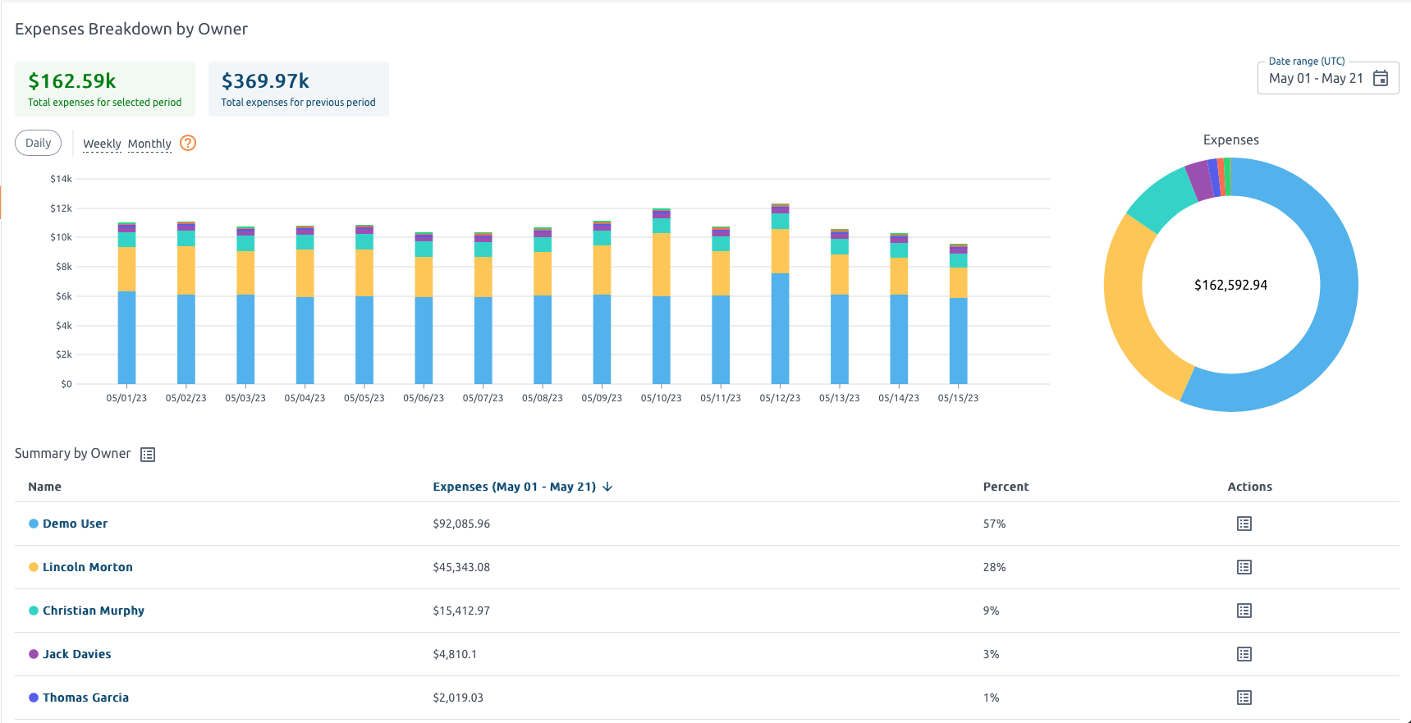Click the 05/12/23 bar's blue segment
The image size is (1411, 723).
(780, 328)
